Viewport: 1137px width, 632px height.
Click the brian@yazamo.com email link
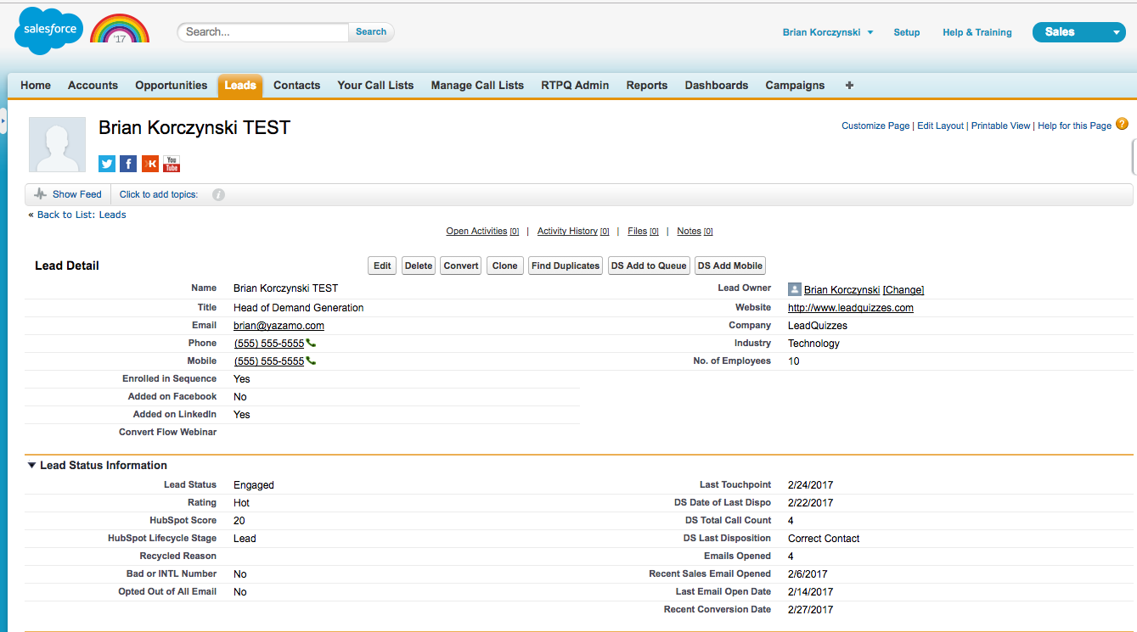click(x=279, y=326)
